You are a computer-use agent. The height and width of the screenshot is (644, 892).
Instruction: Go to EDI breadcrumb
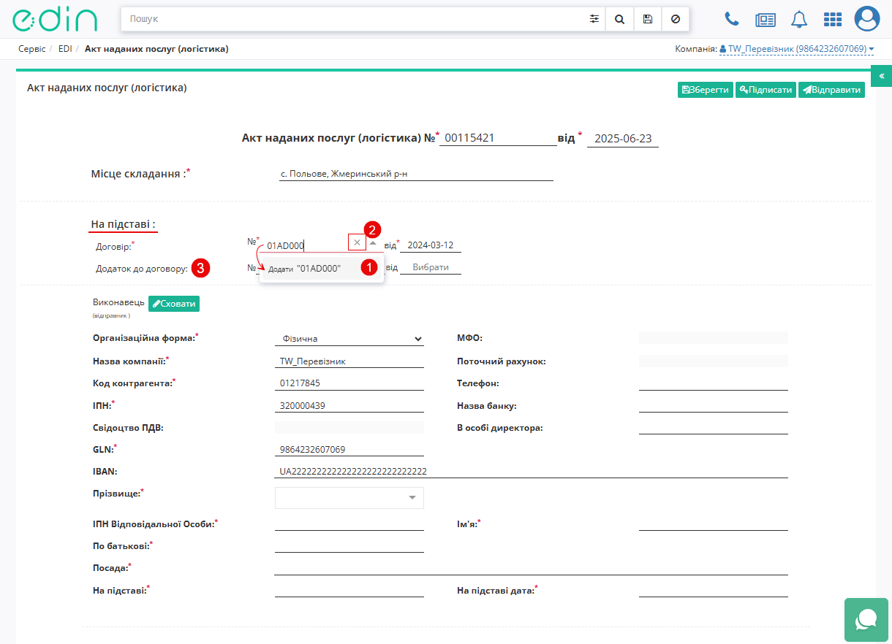(65, 49)
